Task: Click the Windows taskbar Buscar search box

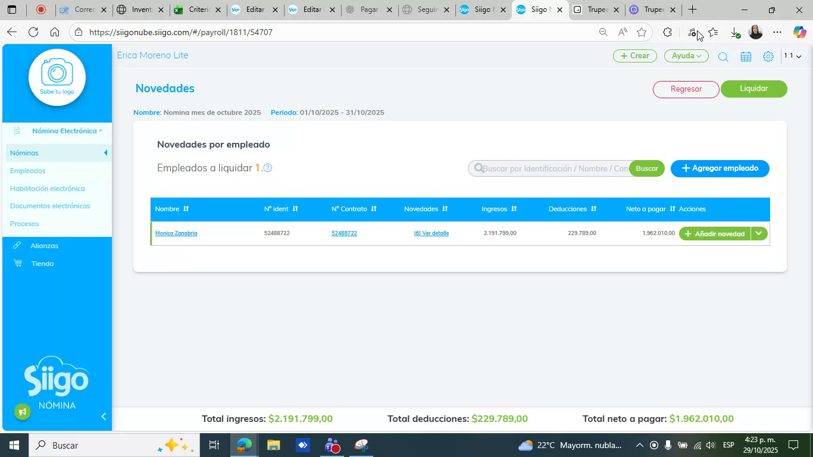Action: pyautogui.click(x=113, y=445)
